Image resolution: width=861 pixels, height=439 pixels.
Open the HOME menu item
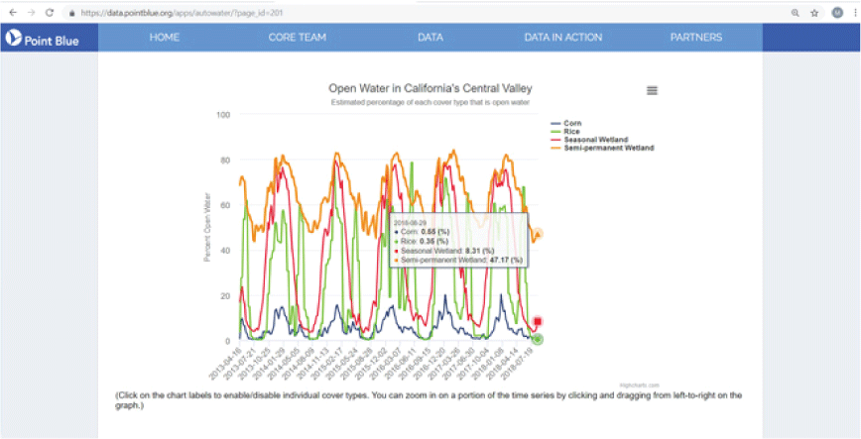click(164, 38)
